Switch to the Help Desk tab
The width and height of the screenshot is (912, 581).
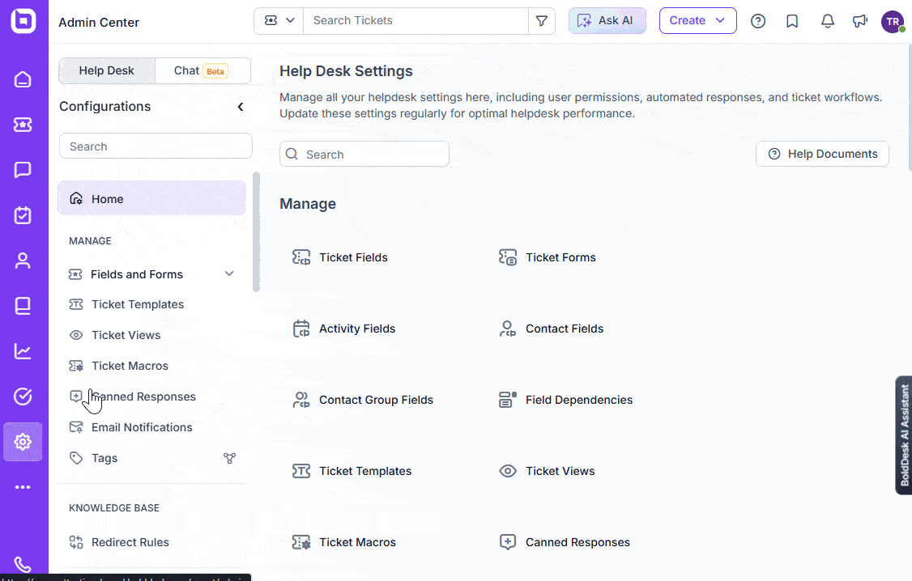(x=106, y=70)
